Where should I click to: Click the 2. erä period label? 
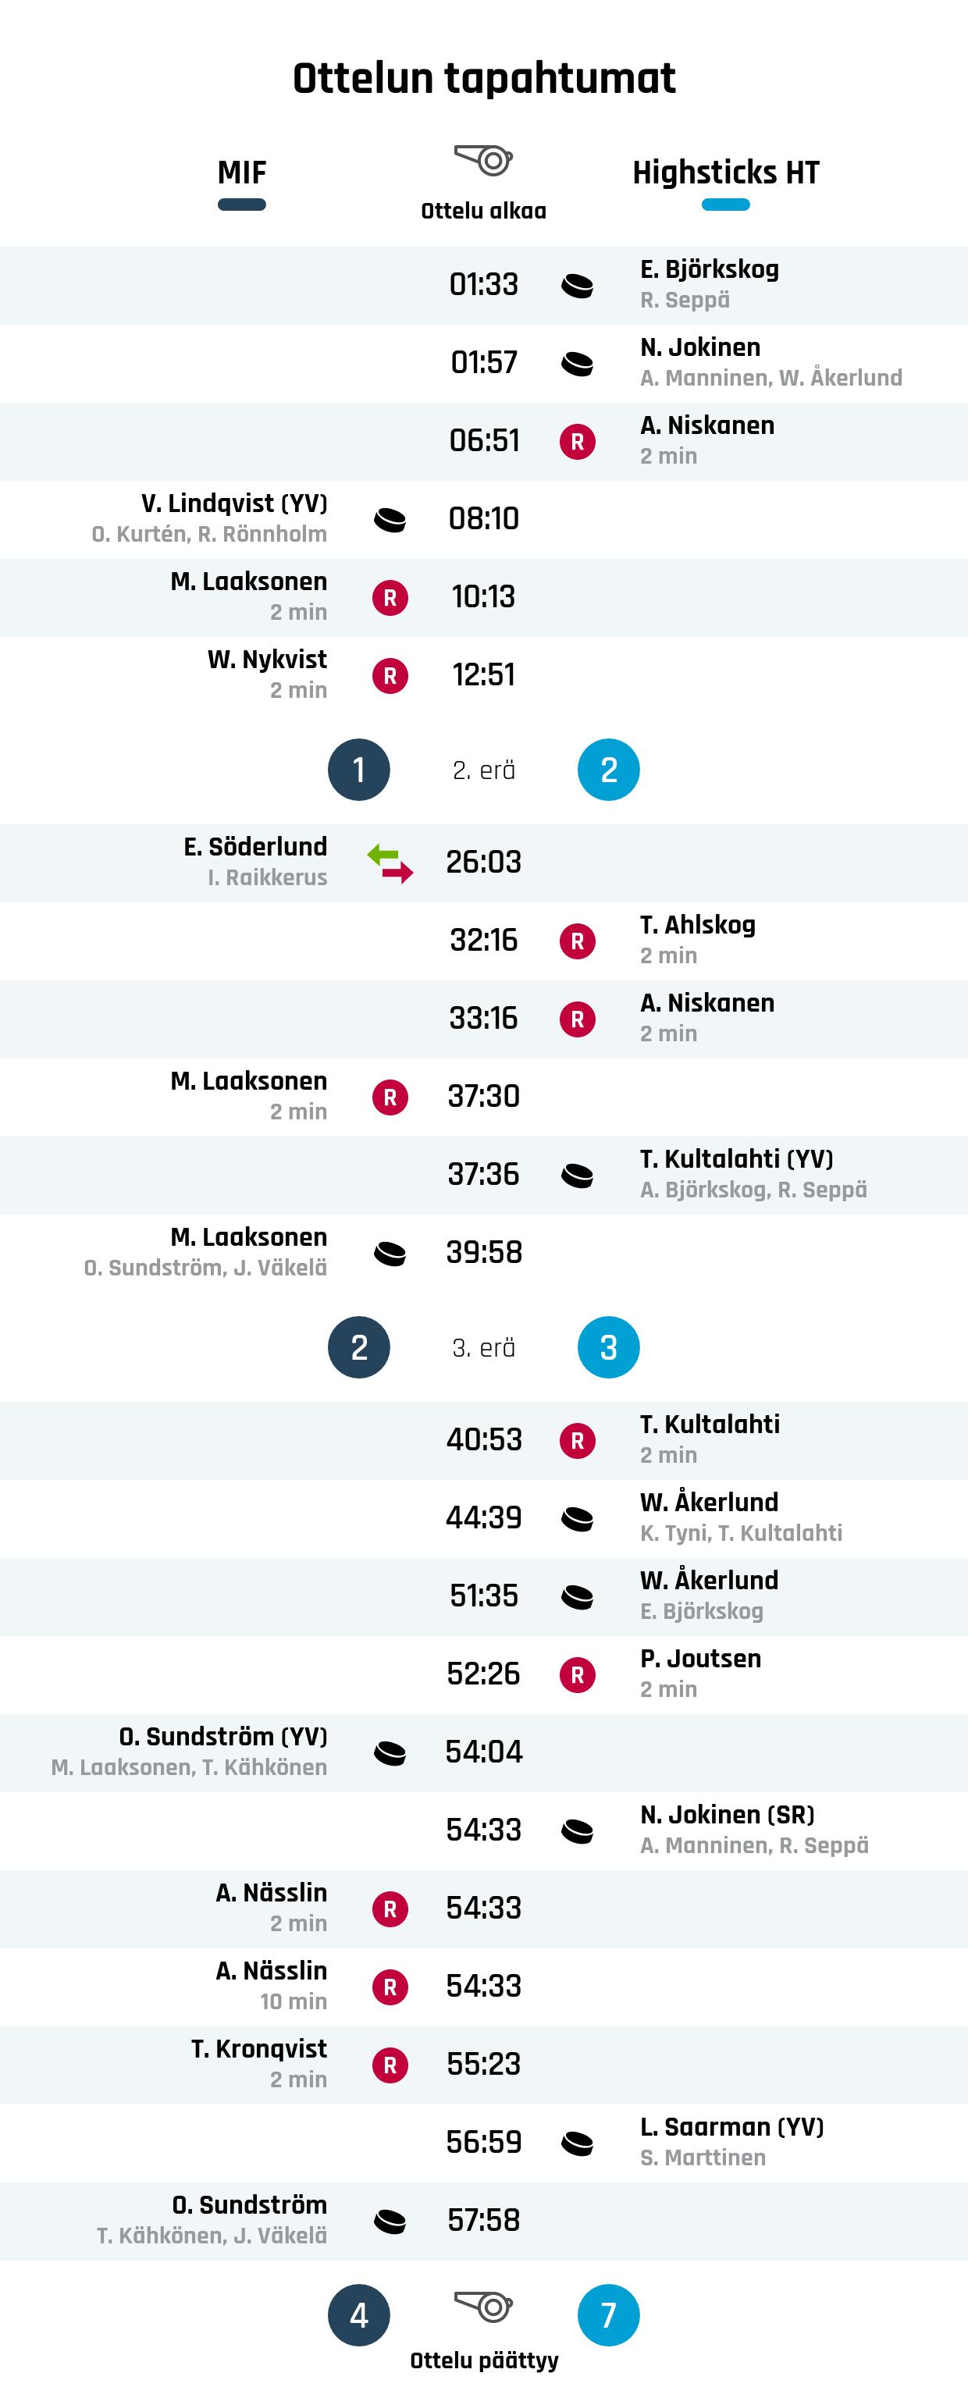(483, 770)
